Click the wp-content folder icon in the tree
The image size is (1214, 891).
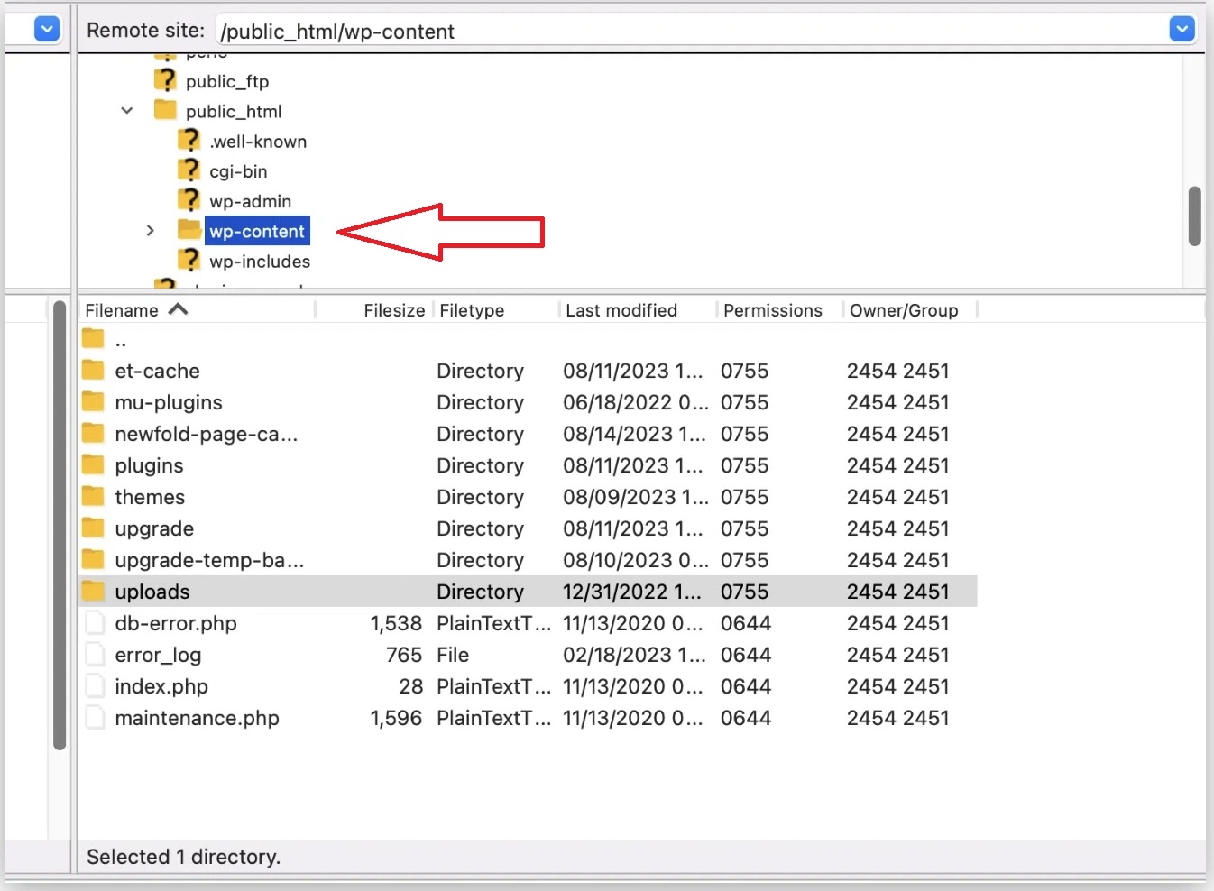pyautogui.click(x=190, y=230)
